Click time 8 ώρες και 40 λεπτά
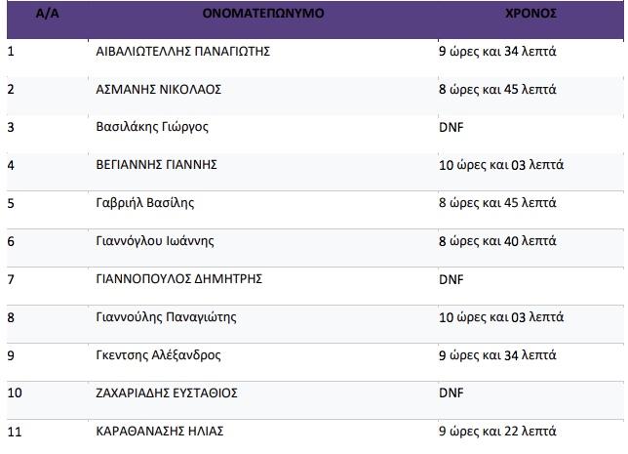 (497, 241)
